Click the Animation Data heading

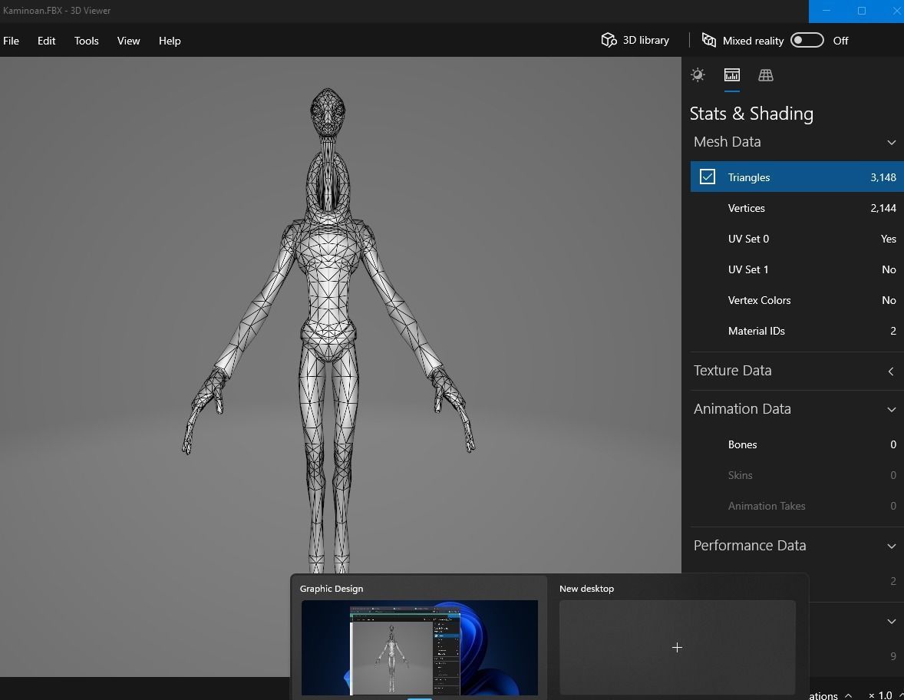[742, 409]
